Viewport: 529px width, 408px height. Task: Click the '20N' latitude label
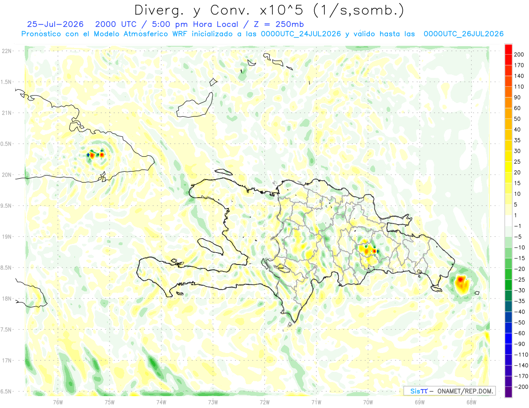pyautogui.click(x=6, y=175)
